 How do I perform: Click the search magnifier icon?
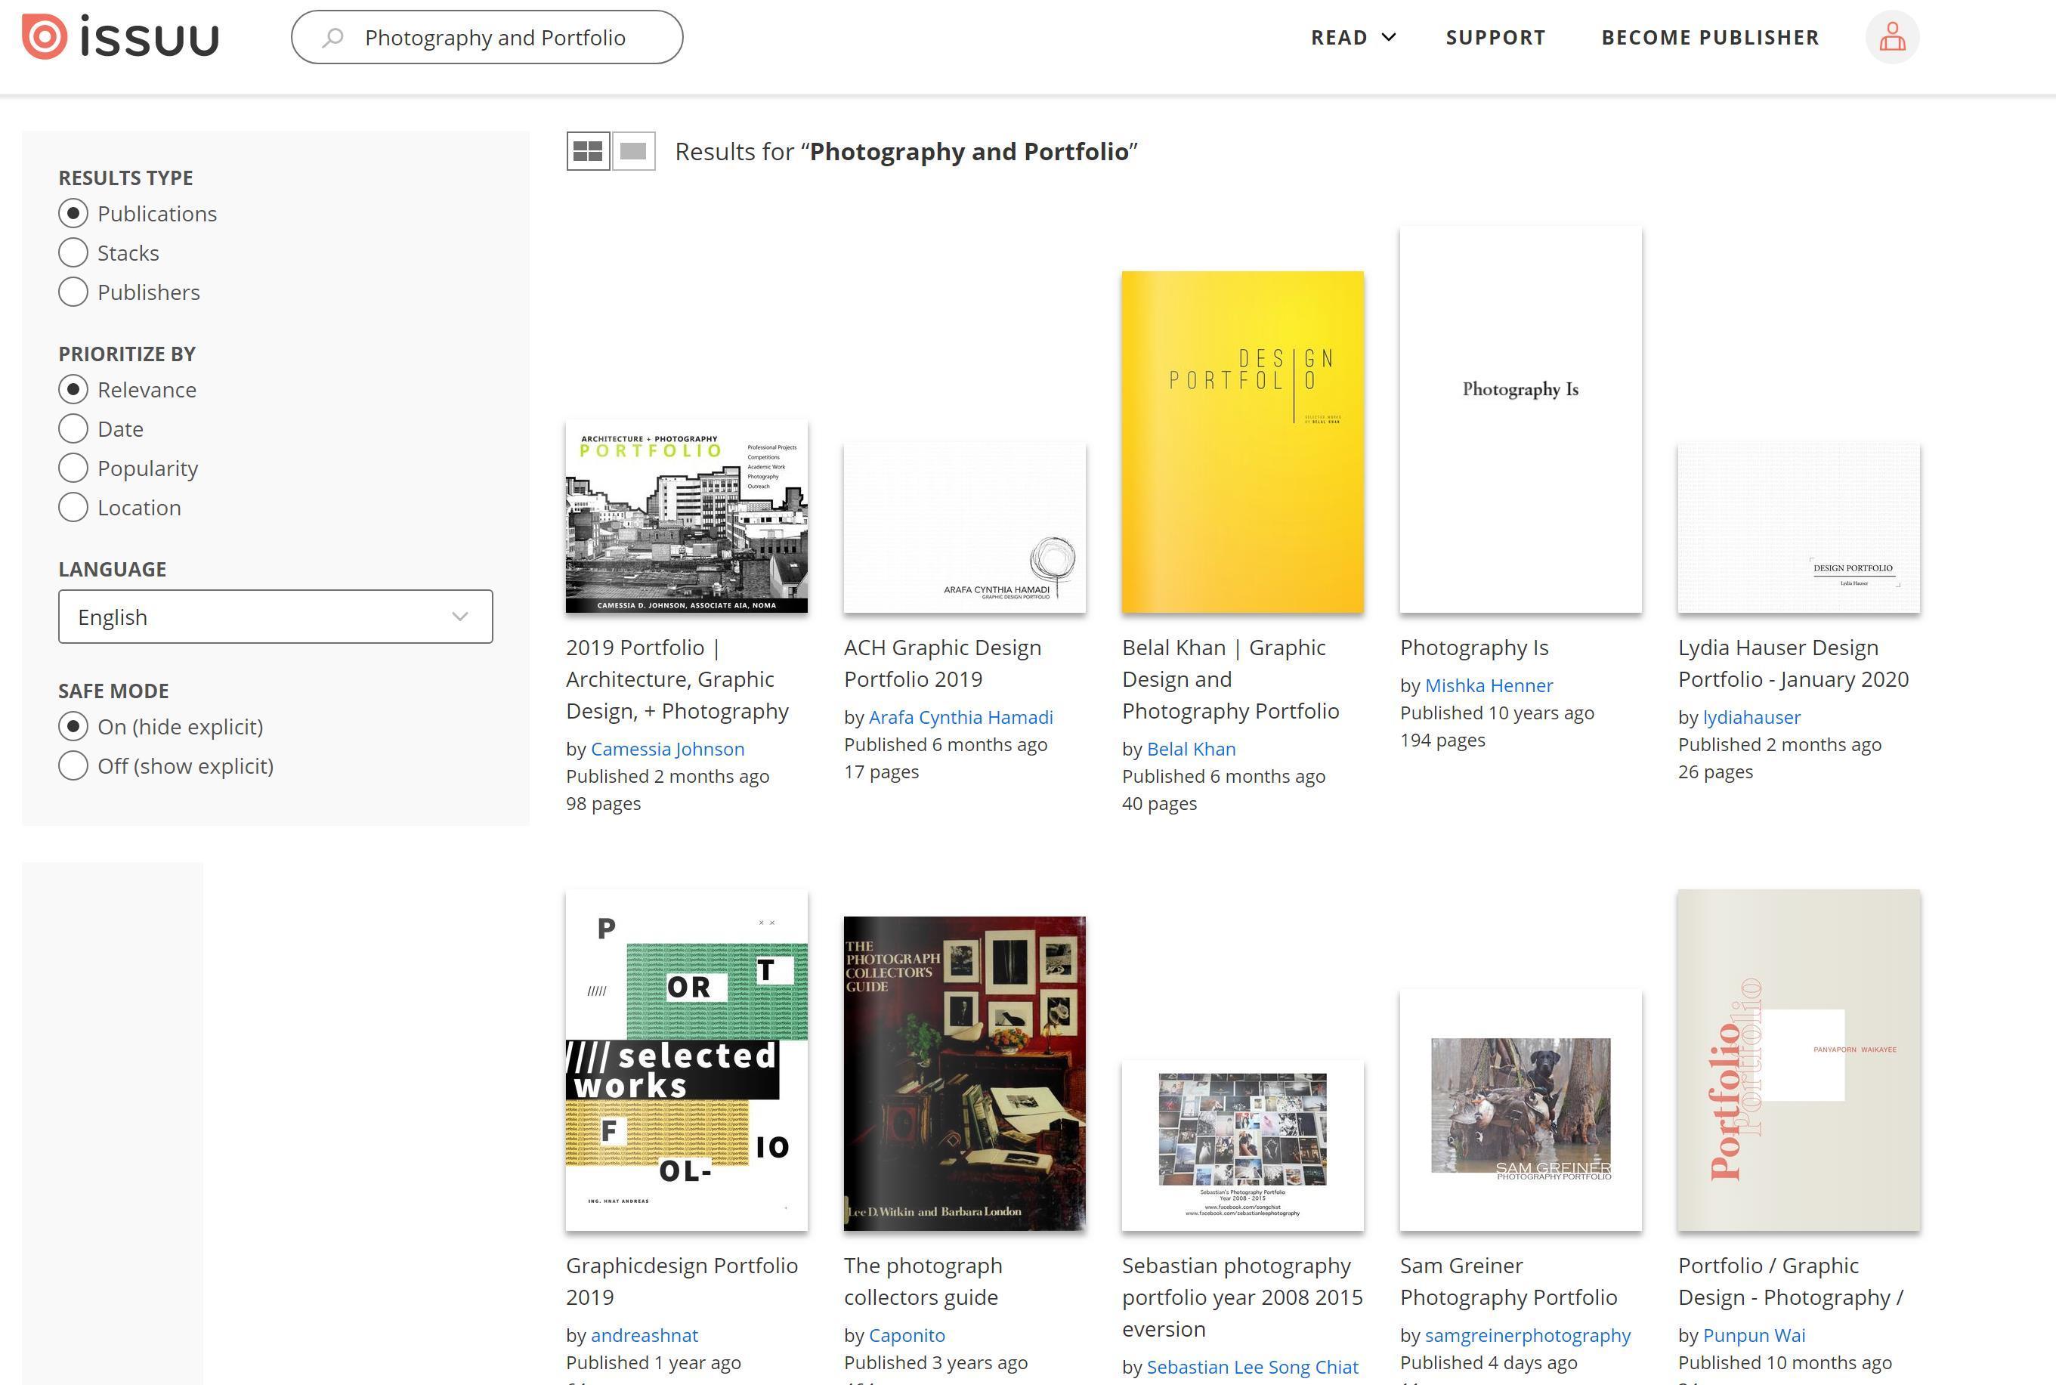(x=333, y=38)
